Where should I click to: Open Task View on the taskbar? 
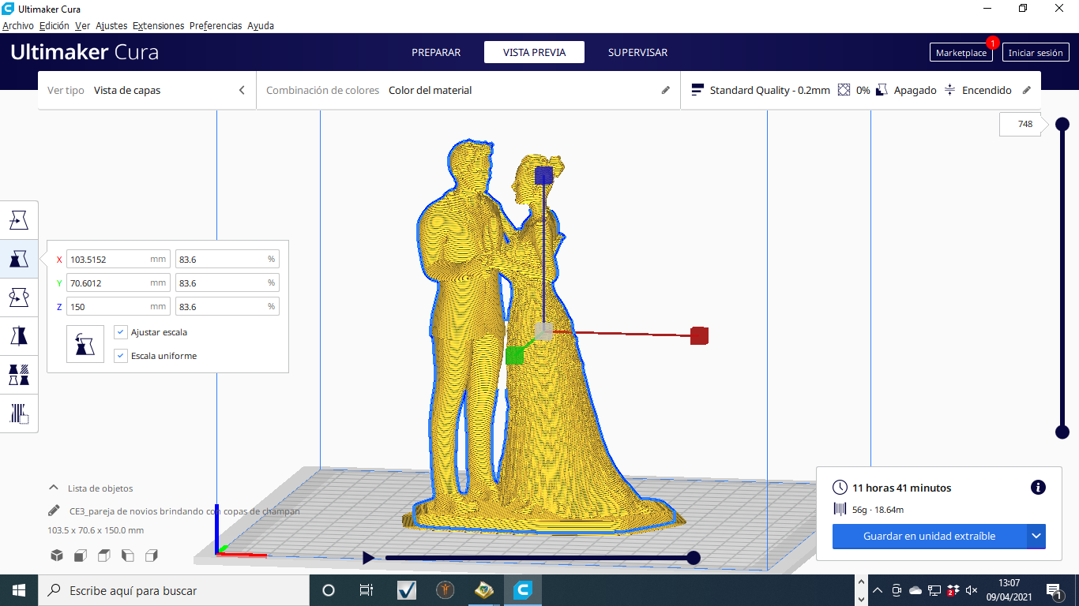coord(367,590)
